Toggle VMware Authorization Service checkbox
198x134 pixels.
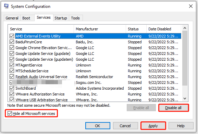click(12, 94)
